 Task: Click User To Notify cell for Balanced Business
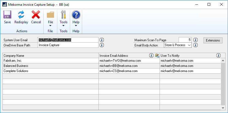click(190, 66)
